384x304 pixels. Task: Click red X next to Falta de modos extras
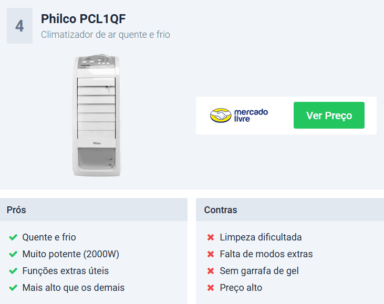point(211,254)
